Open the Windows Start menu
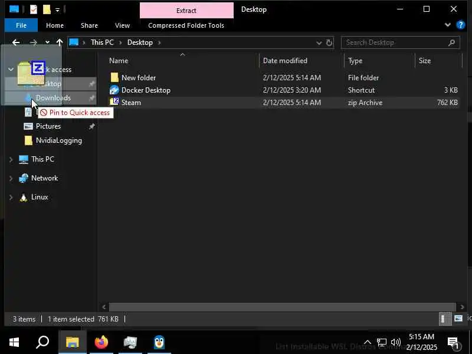This screenshot has width=472, height=354. [14, 342]
